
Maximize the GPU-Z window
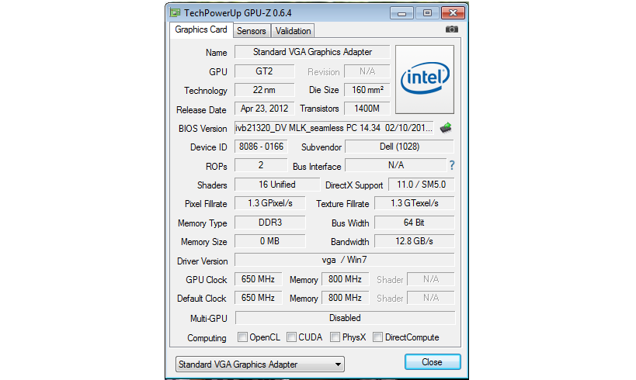tap(426, 12)
